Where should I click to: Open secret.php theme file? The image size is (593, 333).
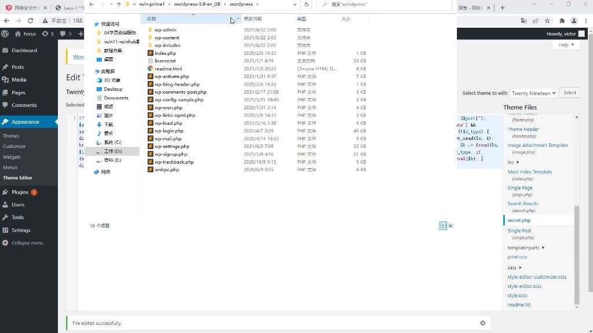519,220
